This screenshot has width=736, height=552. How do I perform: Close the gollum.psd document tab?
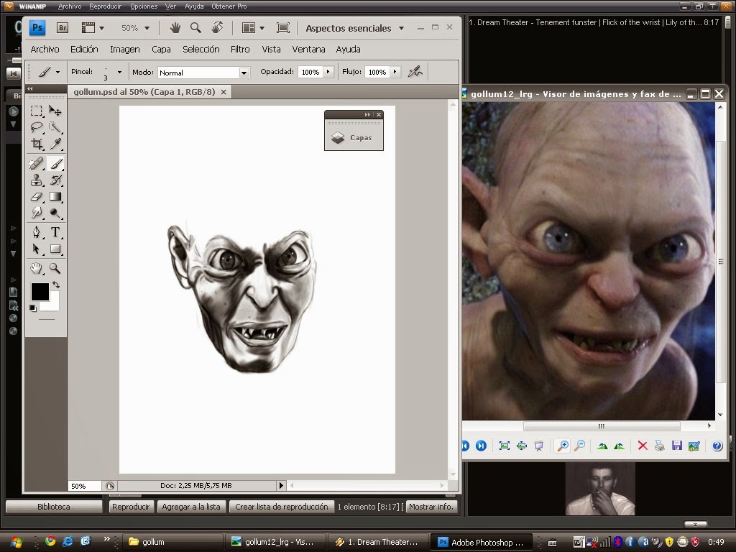click(x=224, y=92)
